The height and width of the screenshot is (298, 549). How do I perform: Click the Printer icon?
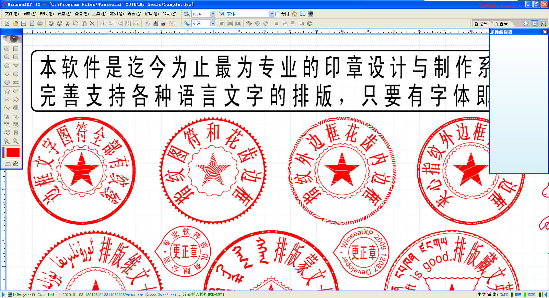[x=40, y=23]
